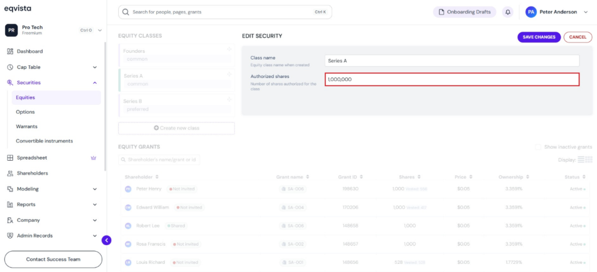Click the Class name input field
The image size is (597, 272).
point(452,61)
